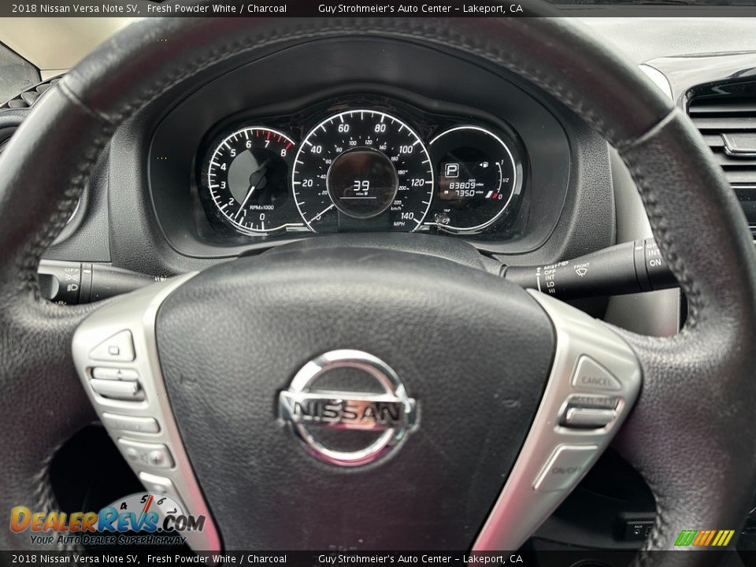Click the DealerRevs.com logo

click(108, 519)
